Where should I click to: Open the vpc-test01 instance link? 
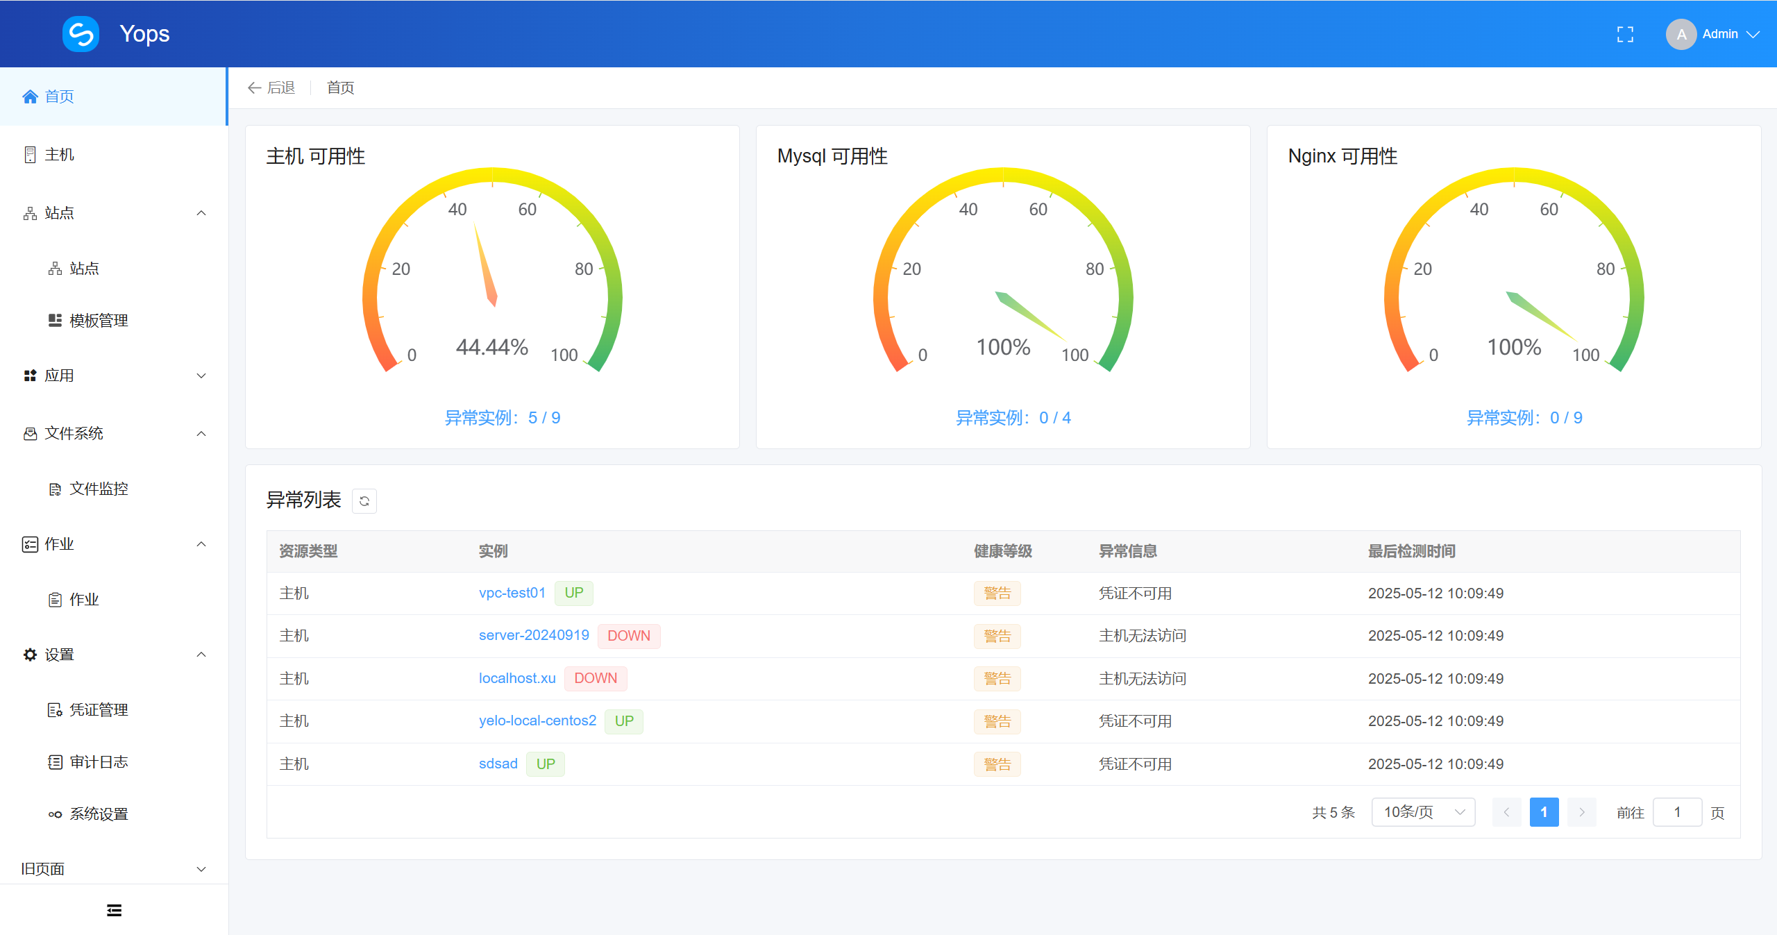tap(512, 593)
